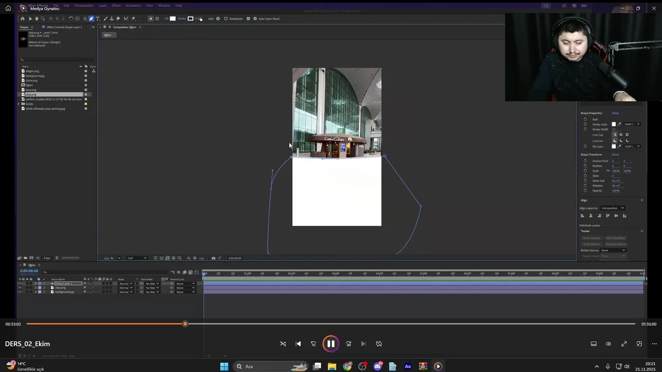This screenshot has width=662, height=372.
Task: Toggle the Rotation stopwatch
Action: pos(585,185)
